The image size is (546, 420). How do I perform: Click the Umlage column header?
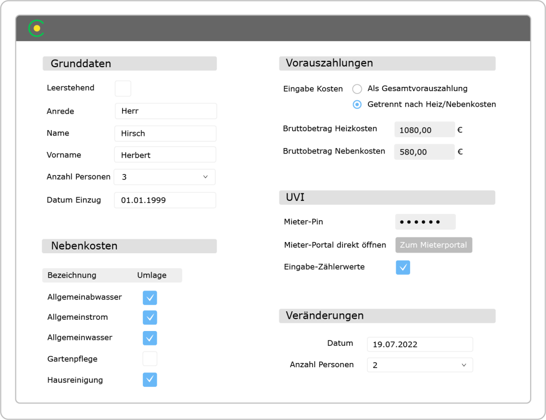coord(152,275)
